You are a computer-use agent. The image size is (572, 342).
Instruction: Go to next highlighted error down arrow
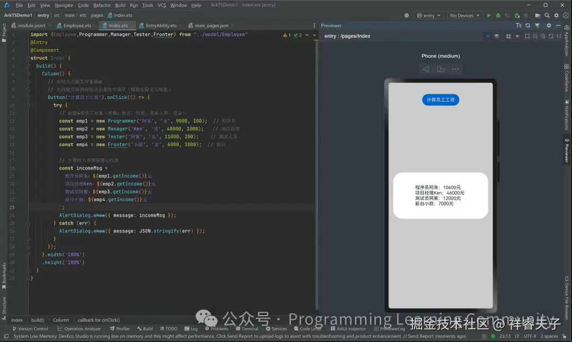315,35
